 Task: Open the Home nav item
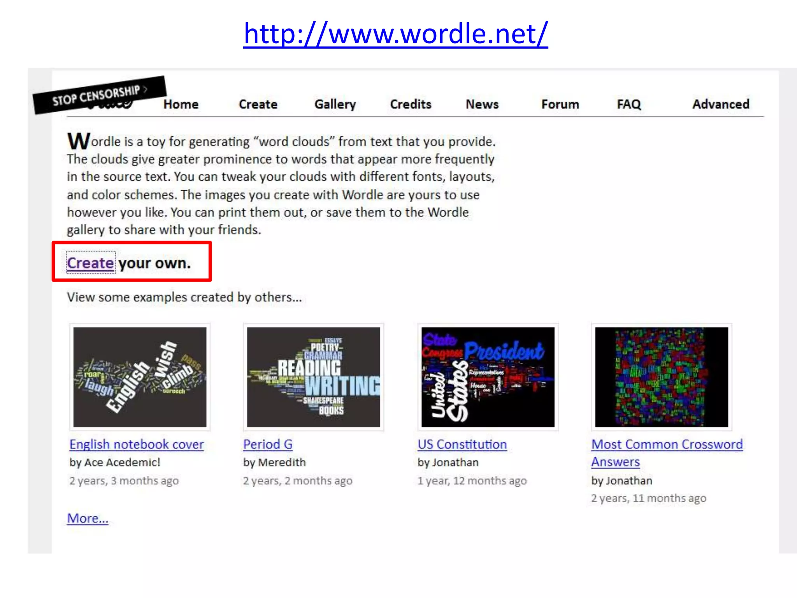point(181,104)
